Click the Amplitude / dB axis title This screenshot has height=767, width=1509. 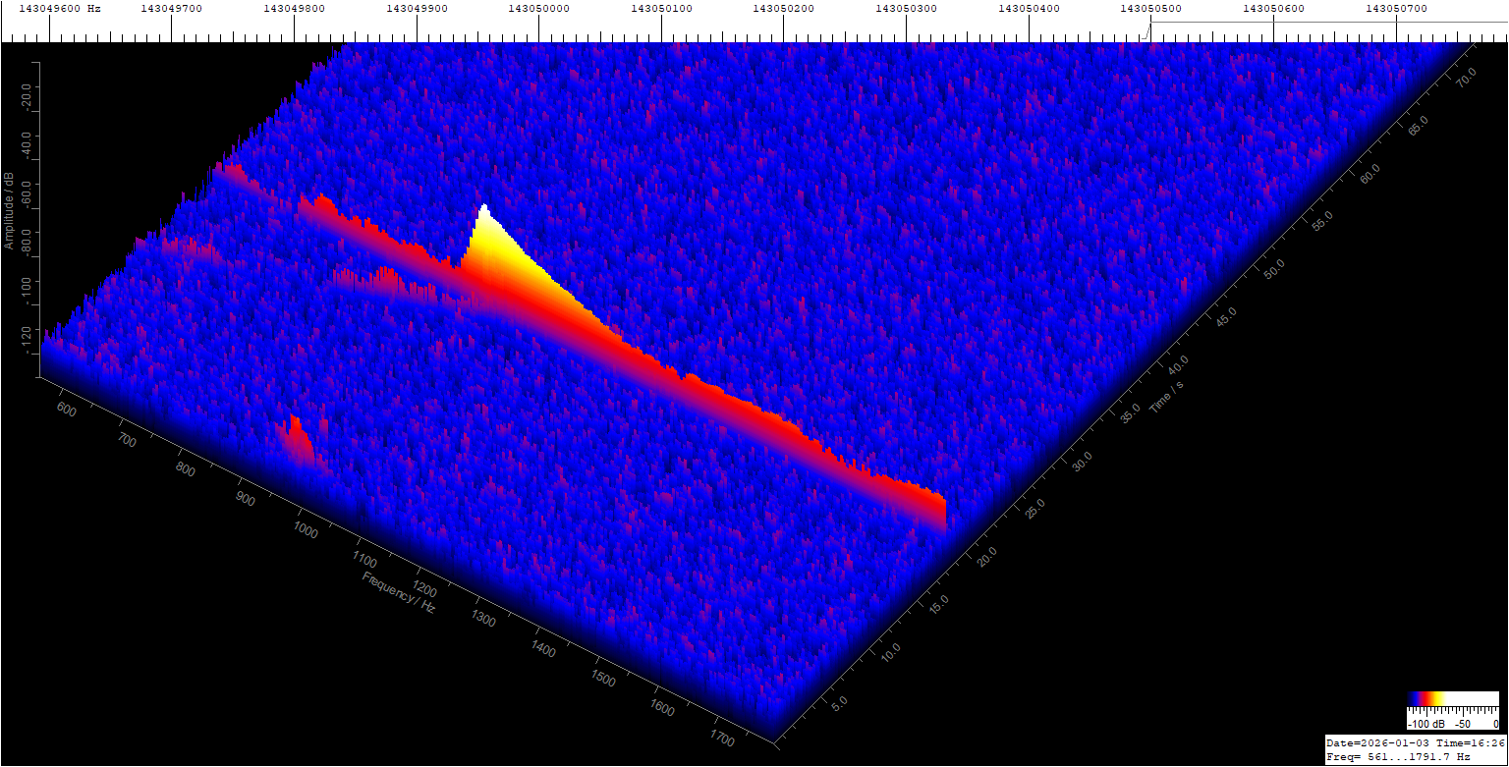pyautogui.click(x=9, y=210)
